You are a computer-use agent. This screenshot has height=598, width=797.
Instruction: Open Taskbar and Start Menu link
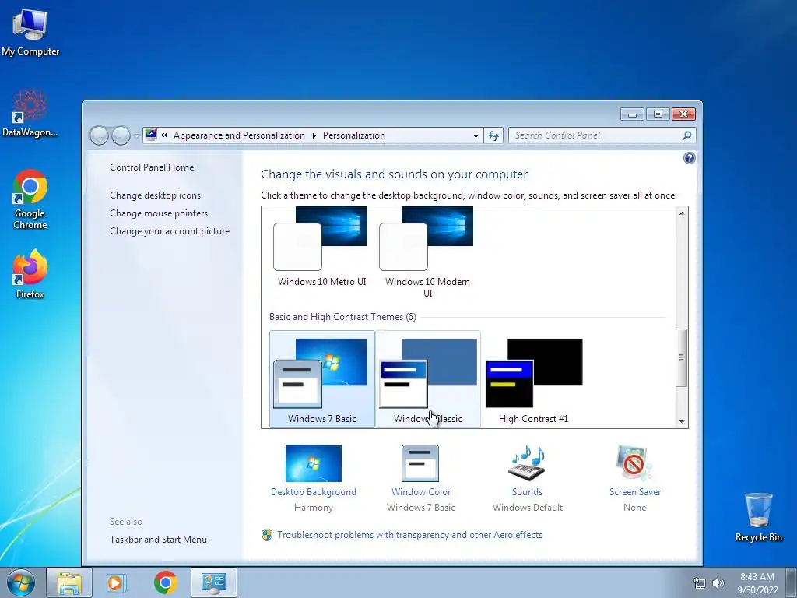pyautogui.click(x=158, y=540)
